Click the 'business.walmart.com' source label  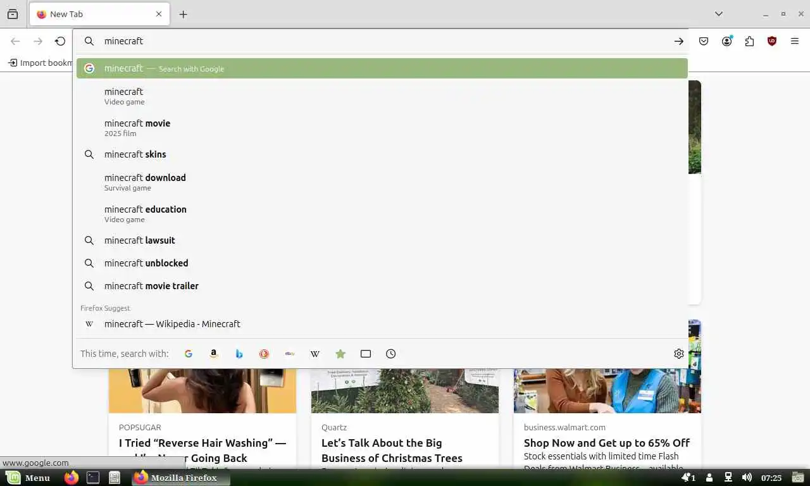(x=564, y=428)
